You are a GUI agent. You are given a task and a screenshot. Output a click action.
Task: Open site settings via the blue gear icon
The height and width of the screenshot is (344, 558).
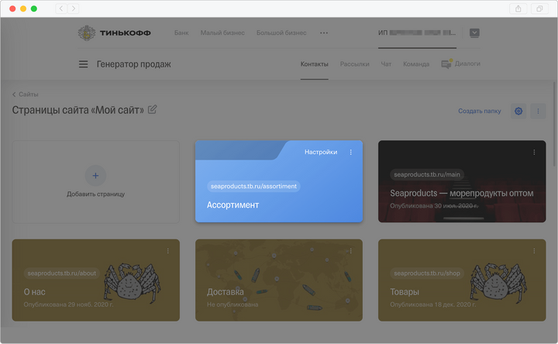518,111
